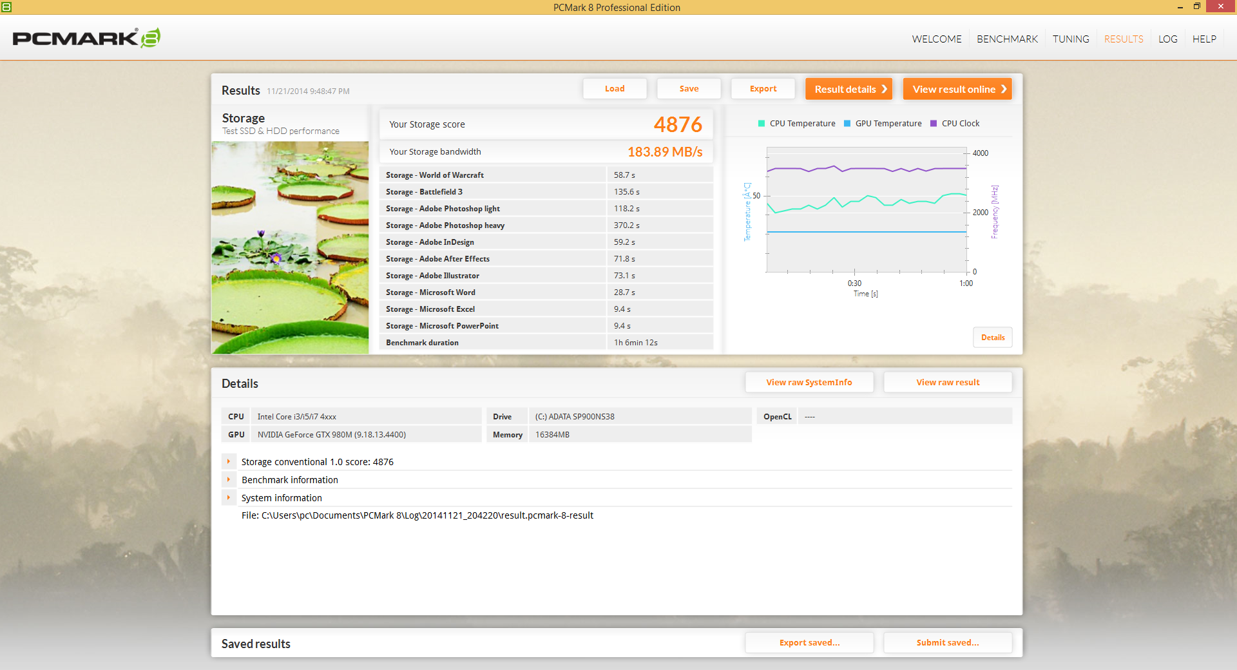This screenshot has width=1237, height=670.
Task: Select Storage - Adobe Photoshop light row
Action: pyautogui.click(x=546, y=209)
